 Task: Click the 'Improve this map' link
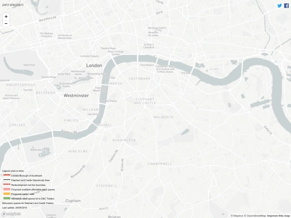pos(278,216)
